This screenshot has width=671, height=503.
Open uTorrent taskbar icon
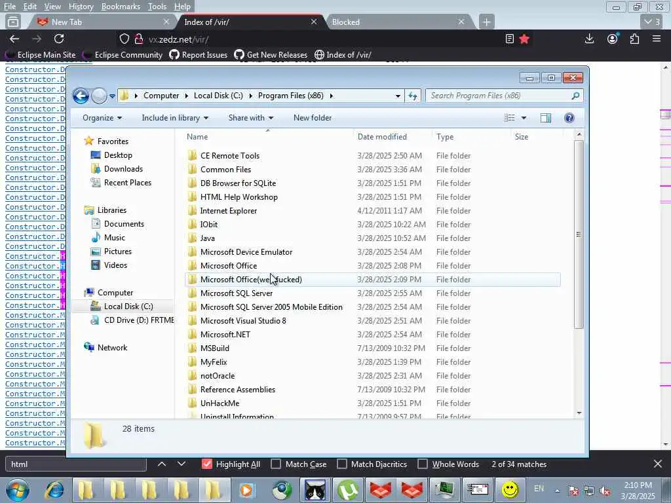(x=348, y=490)
